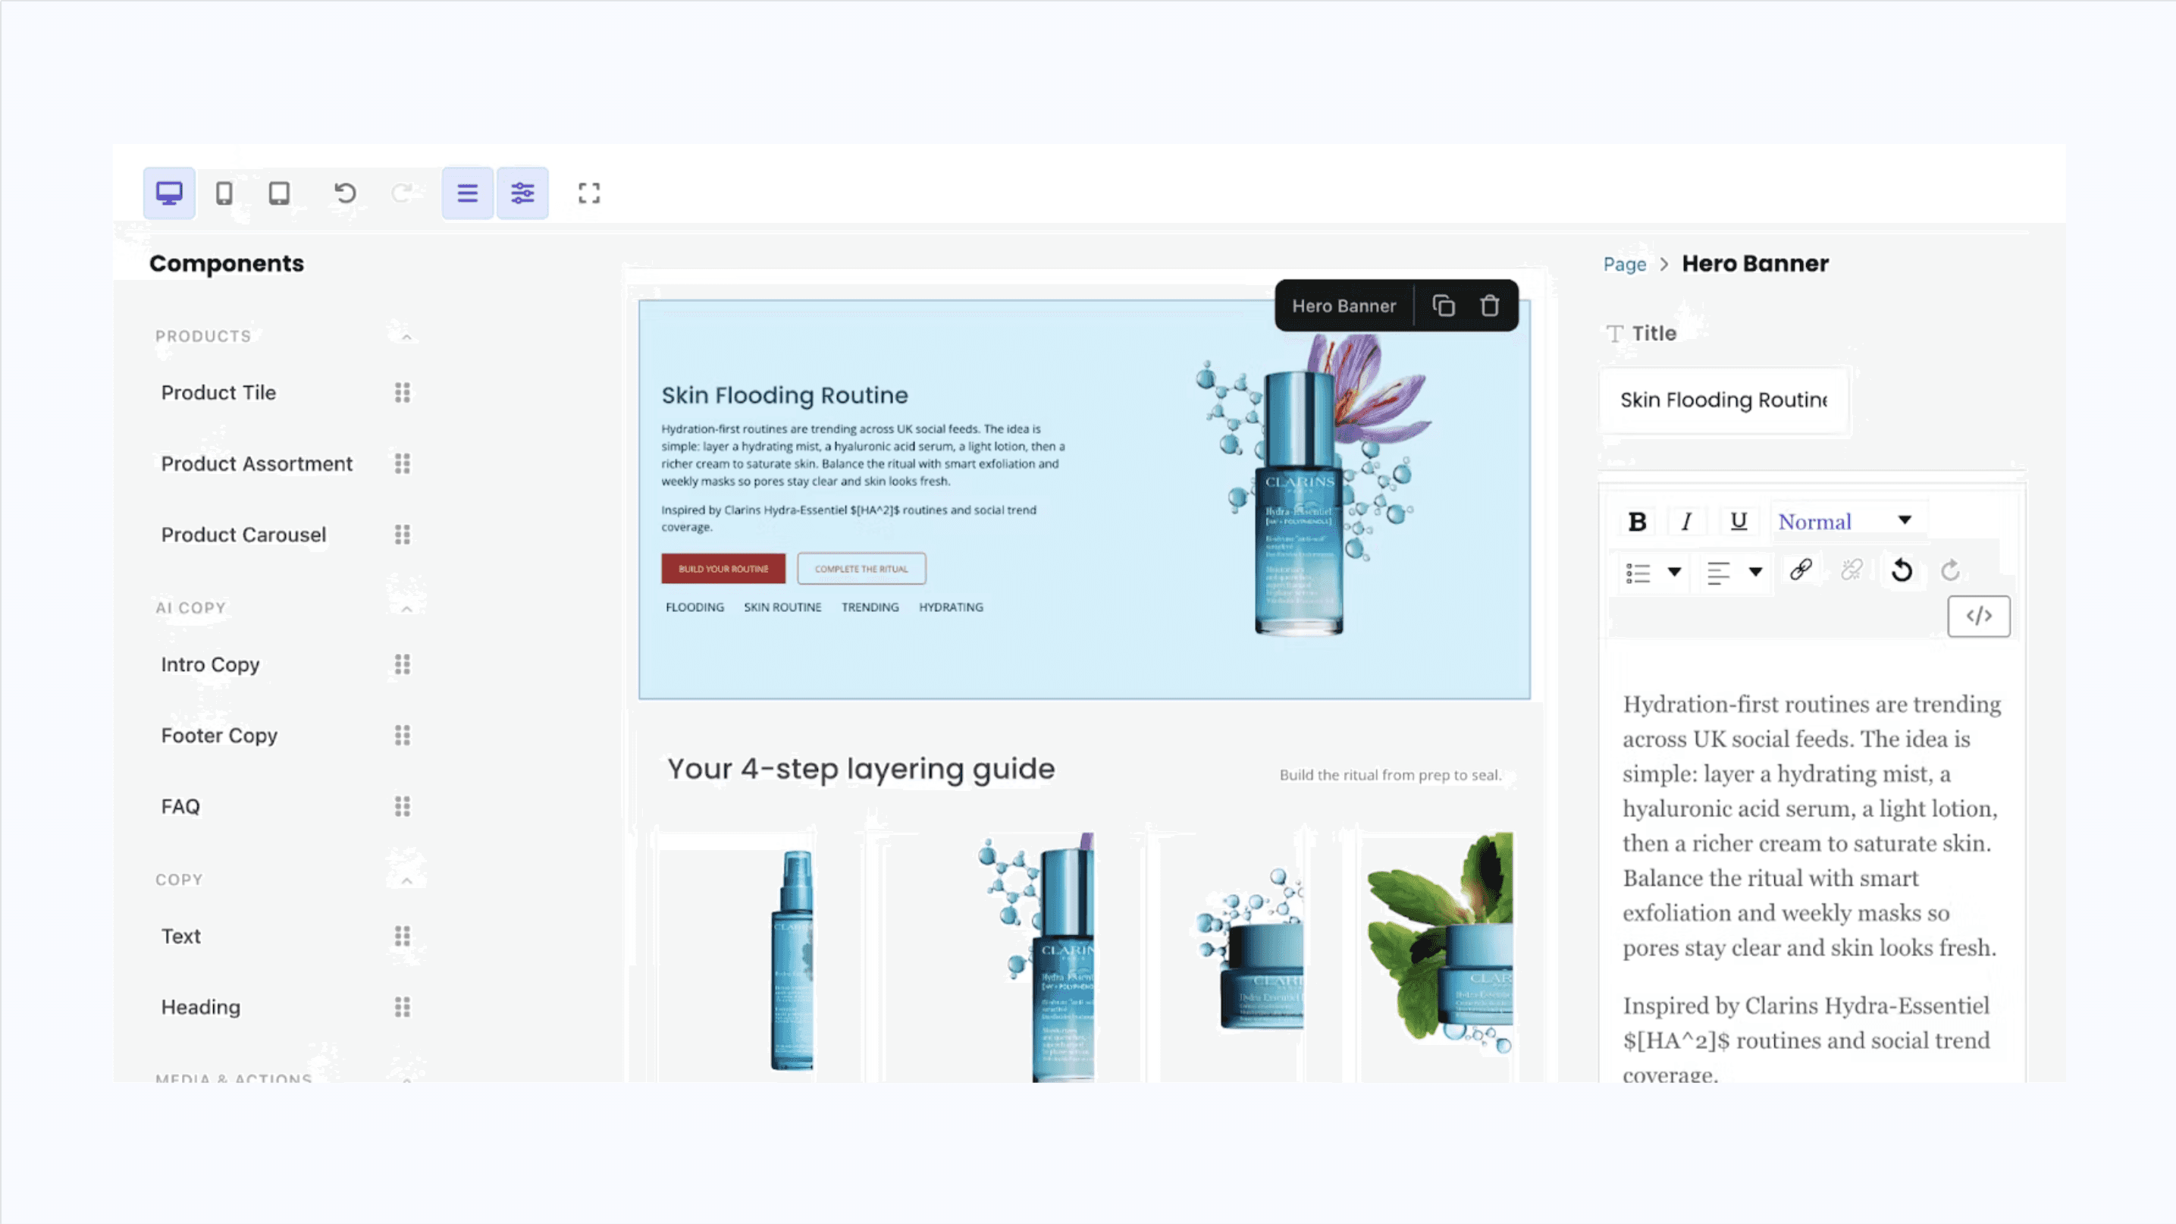This screenshot has height=1224, width=2176.
Task: Toggle the components list panel
Action: pos(467,193)
